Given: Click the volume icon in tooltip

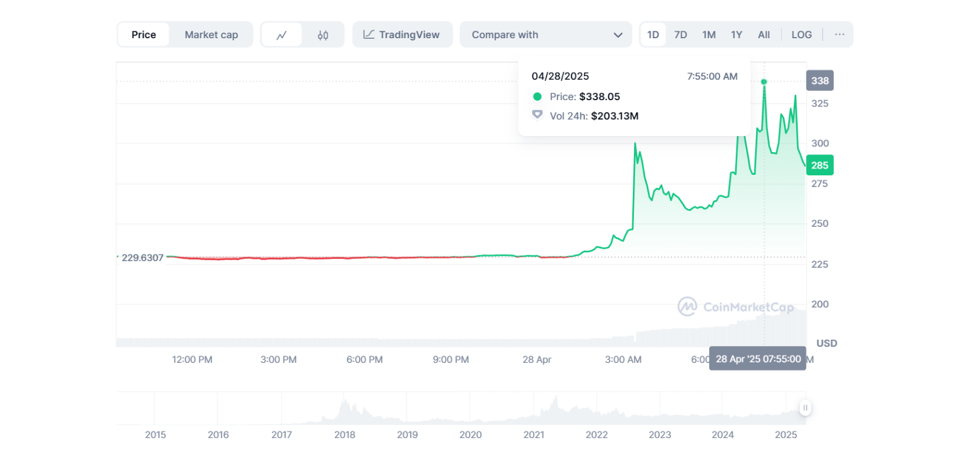Looking at the screenshot, I should (537, 115).
